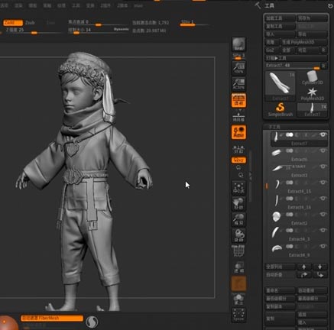
Task: Hide the Extract4_3 subtool with eye icon
Action: point(323,231)
